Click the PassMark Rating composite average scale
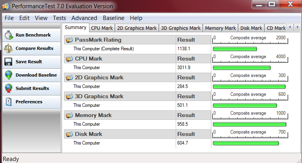The image size is (302, 163). click(x=250, y=40)
